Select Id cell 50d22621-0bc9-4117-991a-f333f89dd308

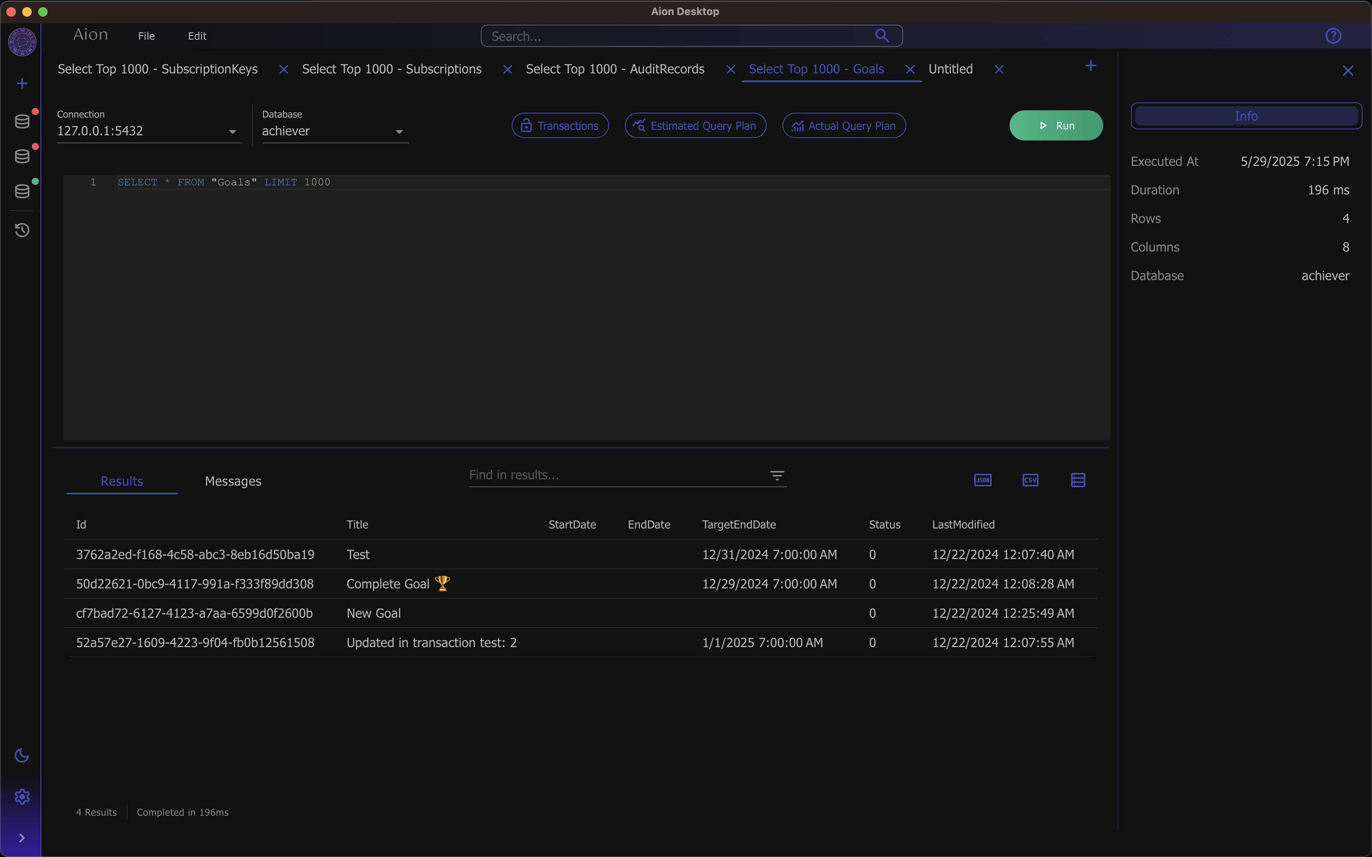point(195,584)
